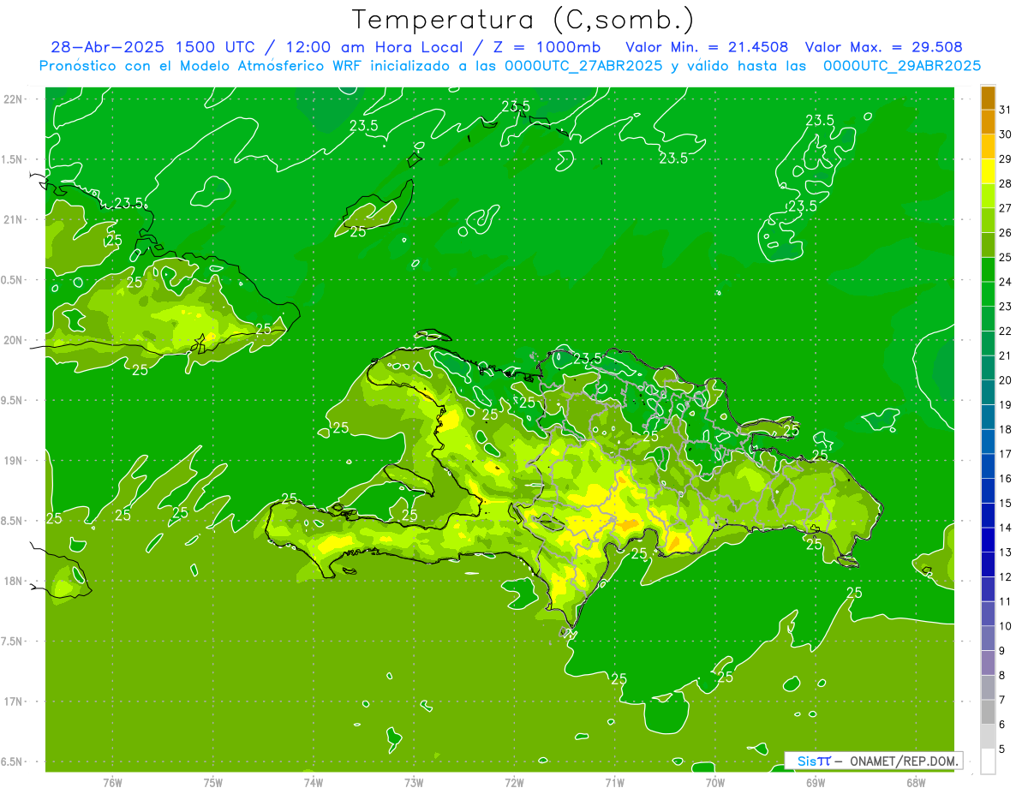Select the 73W longitude axis label
This screenshot has width=1028, height=794.
click(x=414, y=783)
